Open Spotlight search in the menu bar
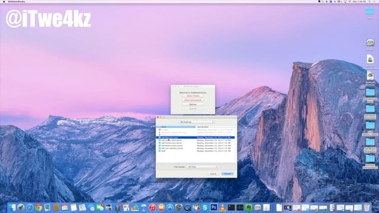 370,1
